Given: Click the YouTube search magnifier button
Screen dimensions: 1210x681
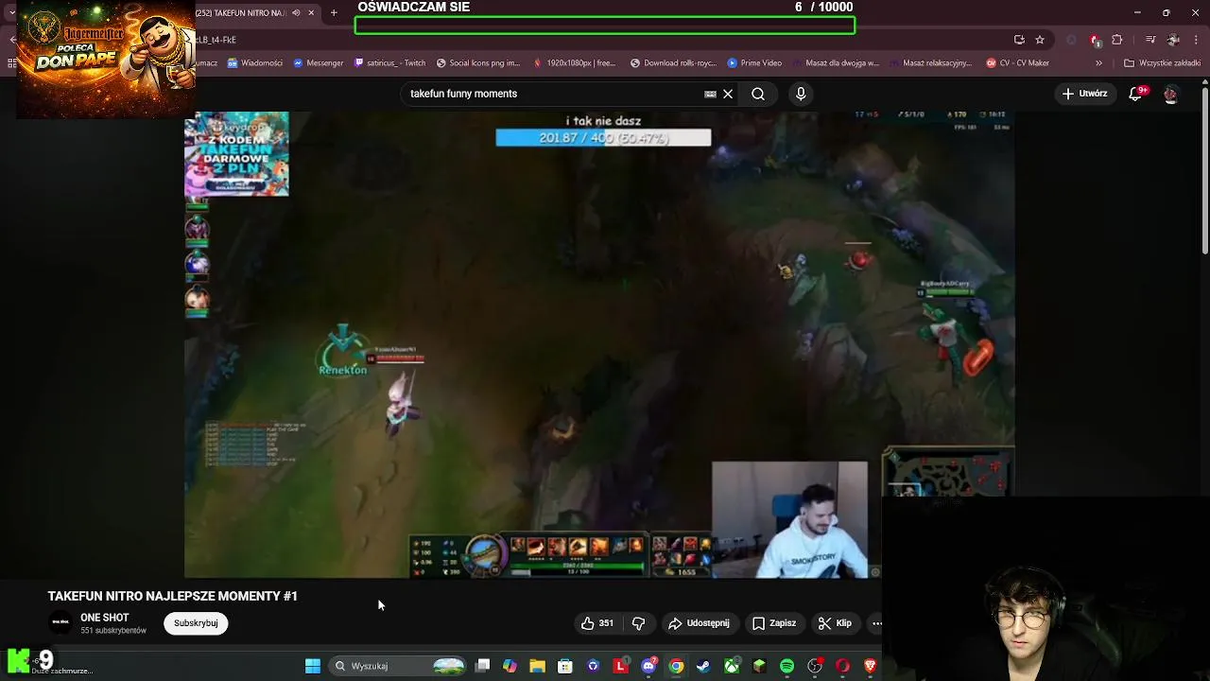Looking at the screenshot, I should click(757, 94).
